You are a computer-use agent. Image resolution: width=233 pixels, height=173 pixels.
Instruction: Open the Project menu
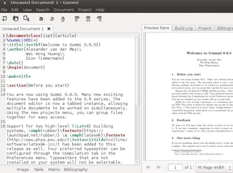[x=85, y=10]
